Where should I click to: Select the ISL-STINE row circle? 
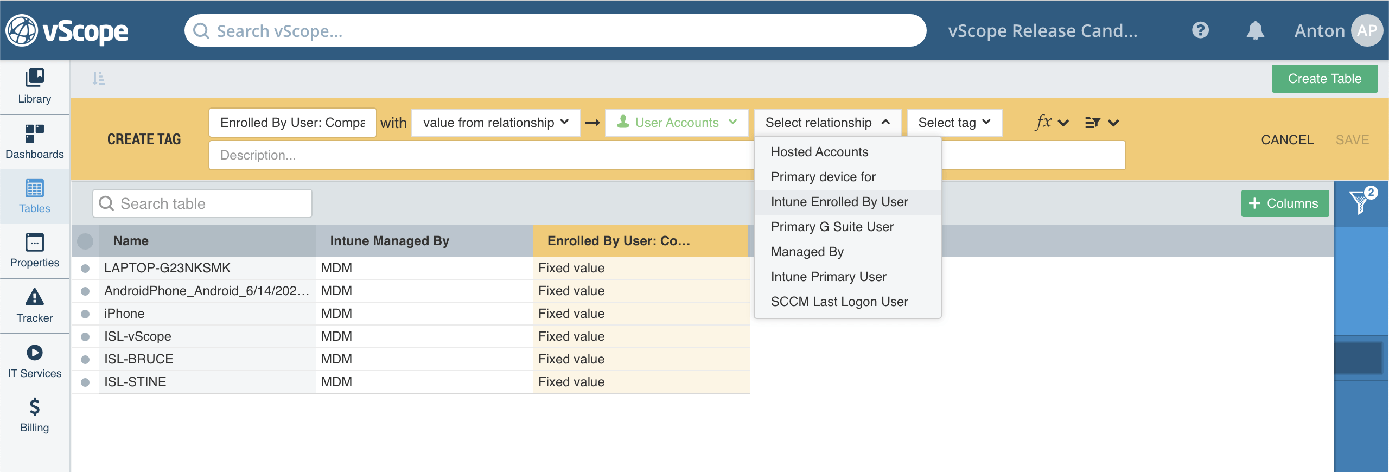[85, 382]
